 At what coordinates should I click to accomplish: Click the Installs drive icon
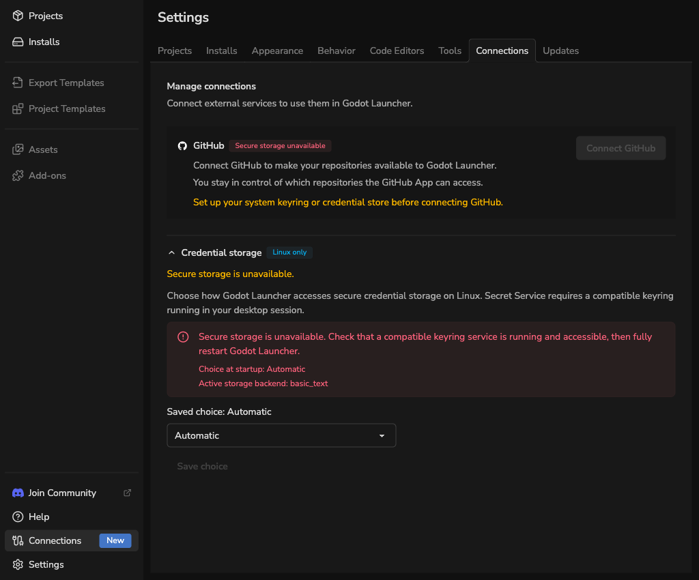tap(18, 42)
